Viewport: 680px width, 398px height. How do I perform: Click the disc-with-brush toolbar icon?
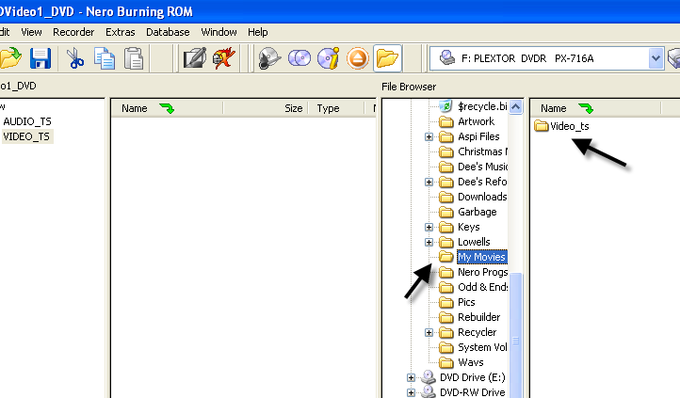269,58
